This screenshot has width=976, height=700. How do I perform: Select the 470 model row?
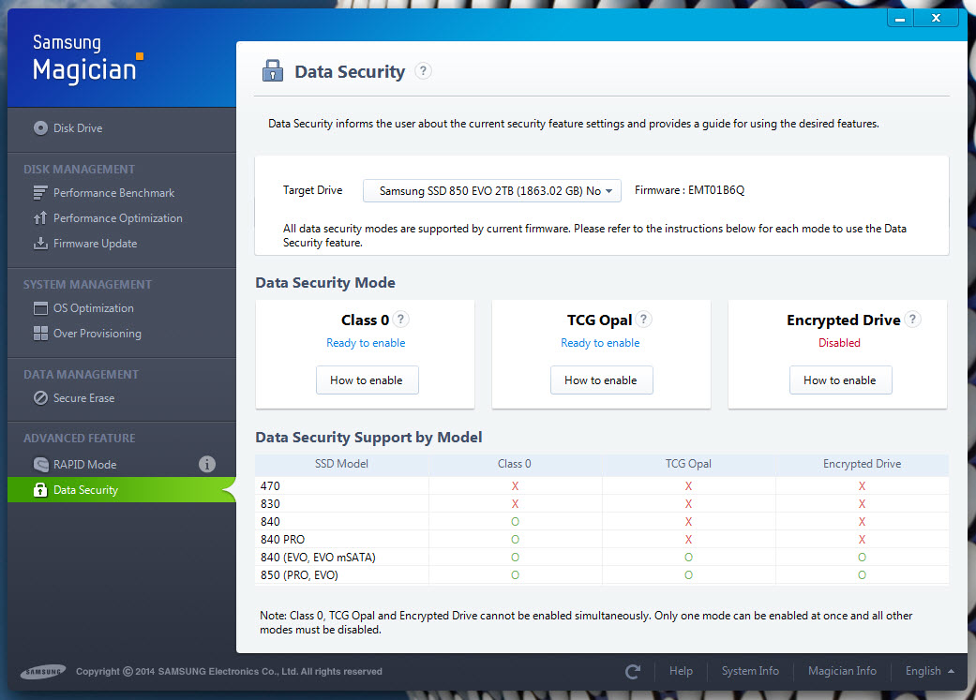tap(602, 486)
